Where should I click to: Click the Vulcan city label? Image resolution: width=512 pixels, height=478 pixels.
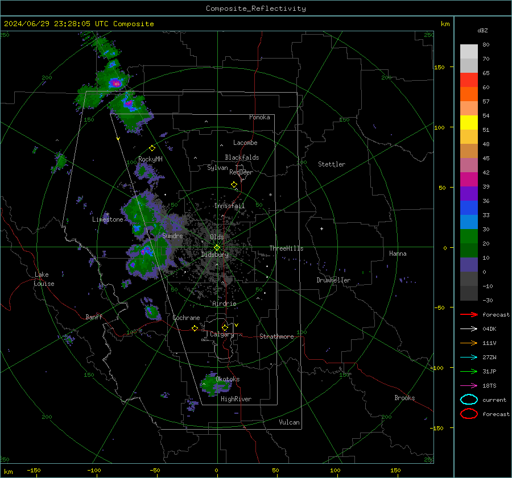pyautogui.click(x=290, y=422)
